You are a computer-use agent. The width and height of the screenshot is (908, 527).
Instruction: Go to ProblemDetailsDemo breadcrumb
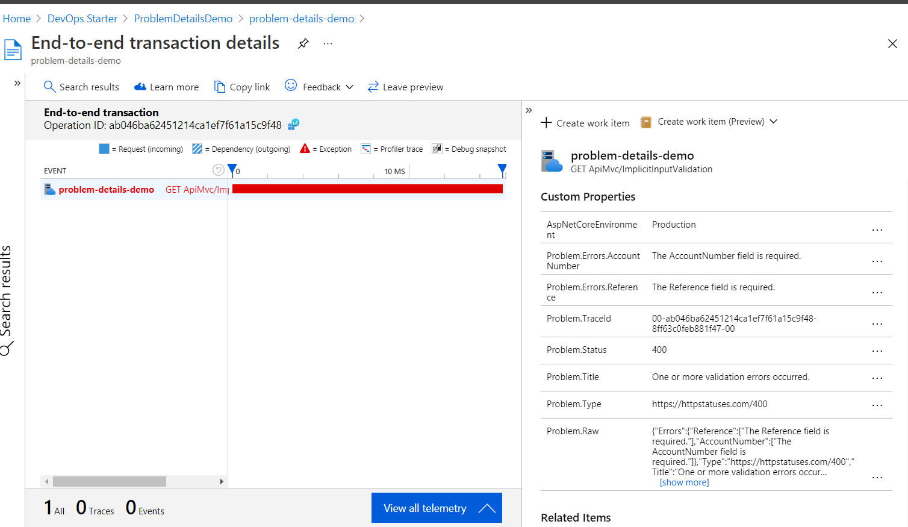[183, 19]
